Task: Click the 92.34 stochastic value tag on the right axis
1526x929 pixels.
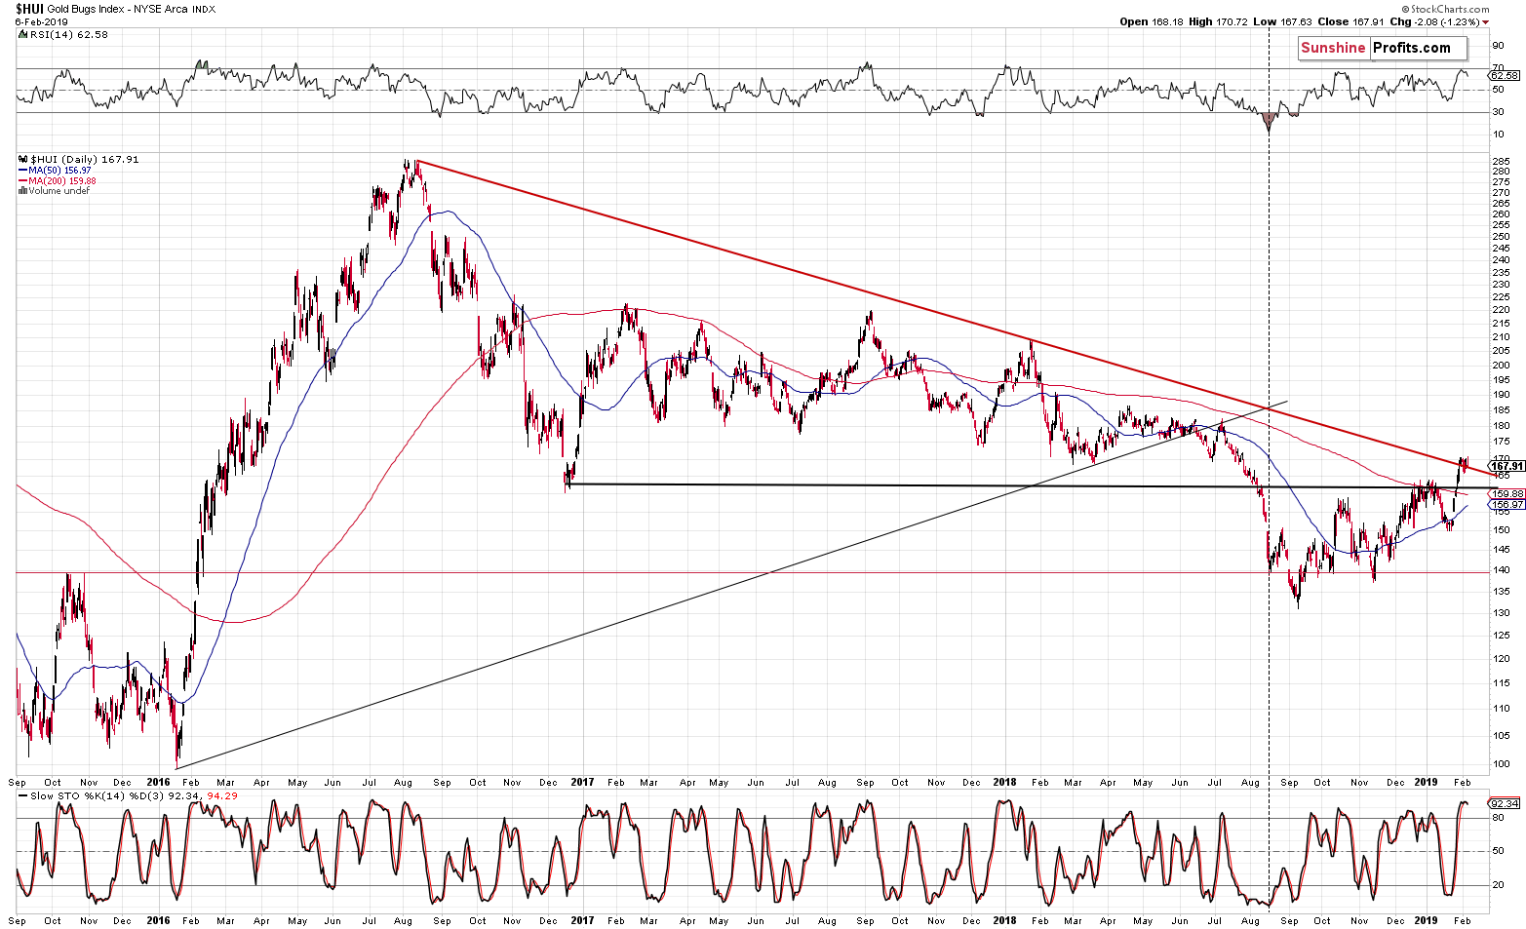Action: click(x=1504, y=803)
